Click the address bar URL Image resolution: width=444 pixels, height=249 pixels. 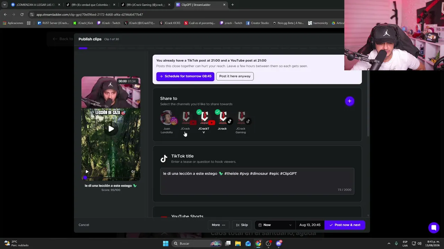[x=89, y=15]
